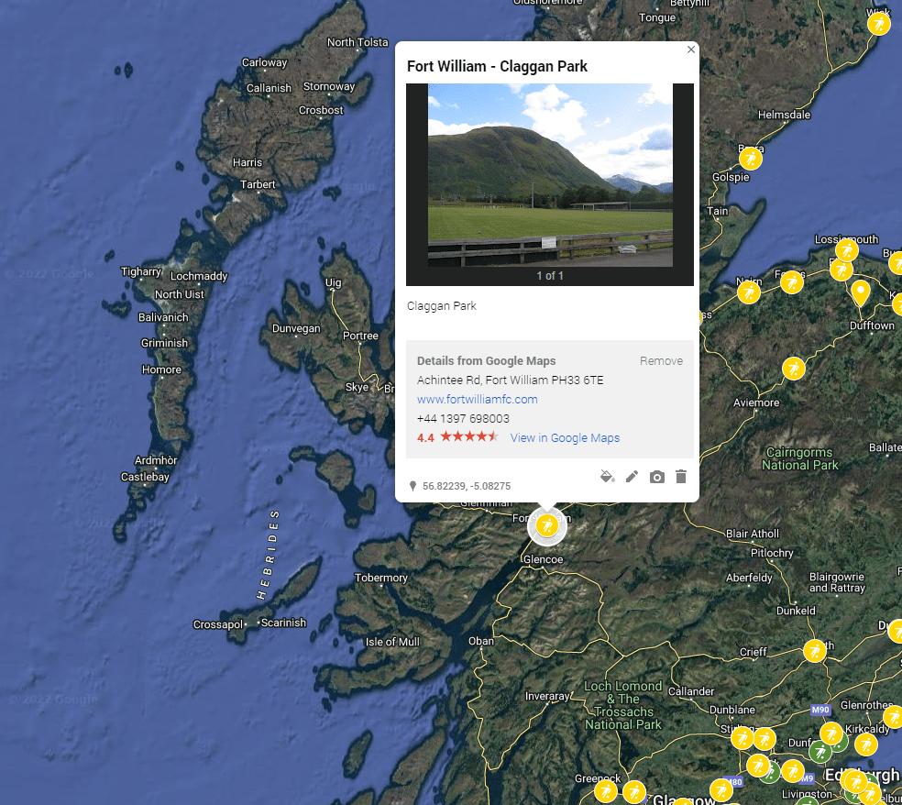This screenshot has width=902, height=805.
Task: Click the marker near Lossiemouth
Action: (x=847, y=250)
